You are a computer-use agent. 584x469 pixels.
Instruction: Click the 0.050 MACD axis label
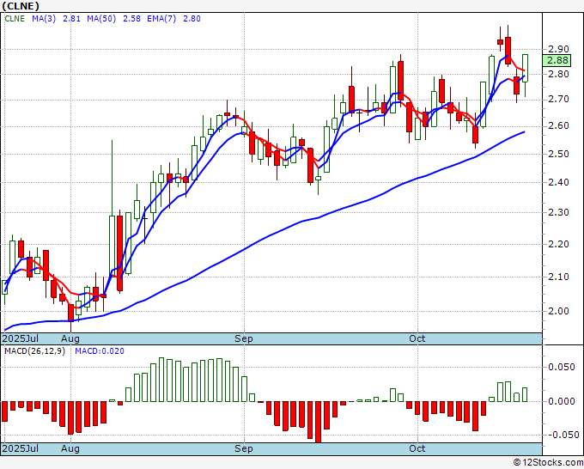tap(562, 367)
